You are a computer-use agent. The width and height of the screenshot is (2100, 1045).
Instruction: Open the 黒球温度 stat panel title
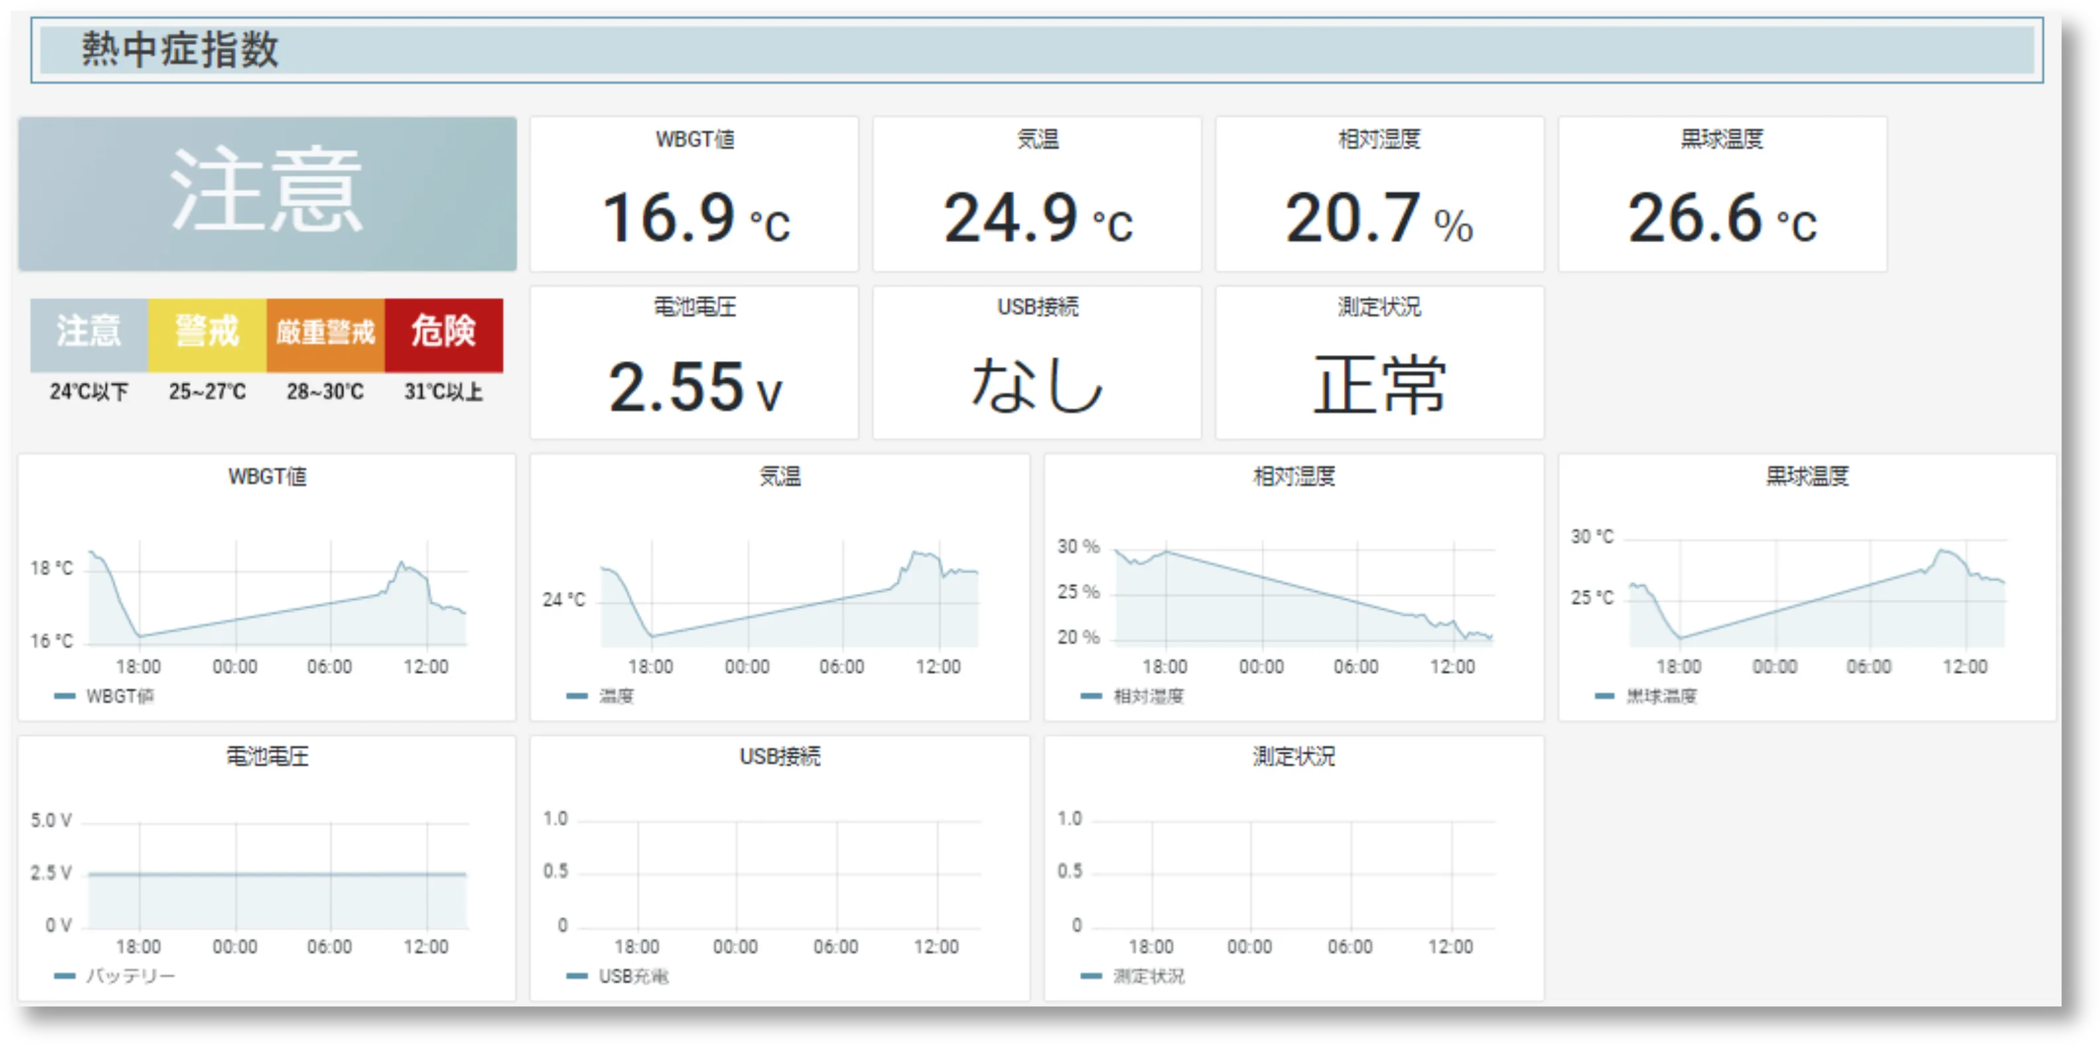point(1722,140)
